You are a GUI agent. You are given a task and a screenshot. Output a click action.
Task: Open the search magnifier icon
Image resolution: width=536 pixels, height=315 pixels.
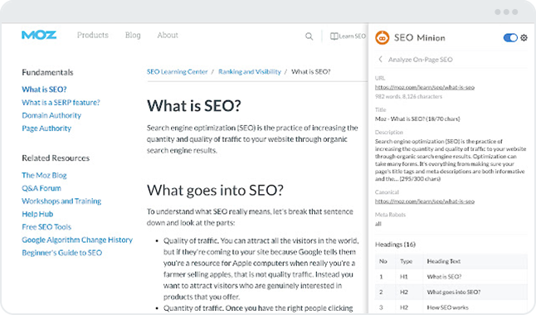coord(309,36)
